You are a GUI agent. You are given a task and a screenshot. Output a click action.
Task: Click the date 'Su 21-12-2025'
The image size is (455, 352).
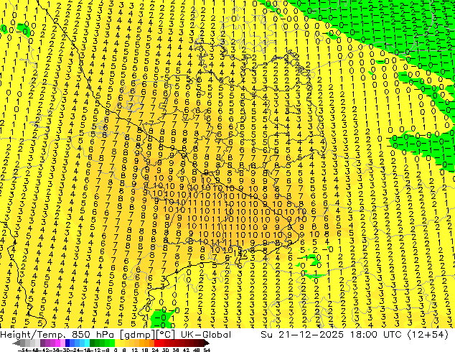302,335
